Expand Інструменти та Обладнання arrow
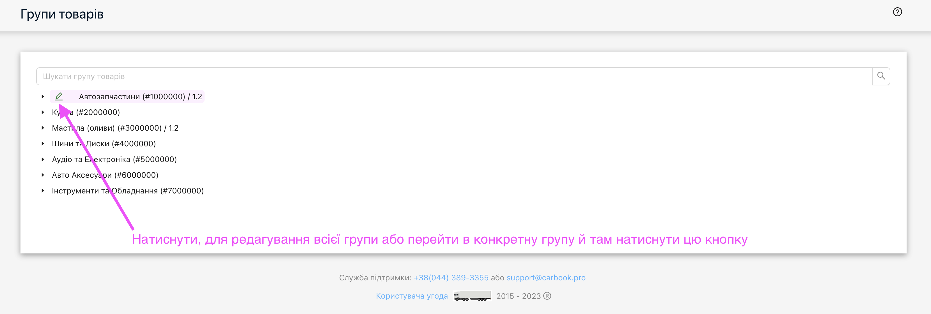The width and height of the screenshot is (931, 314). pyautogui.click(x=43, y=191)
